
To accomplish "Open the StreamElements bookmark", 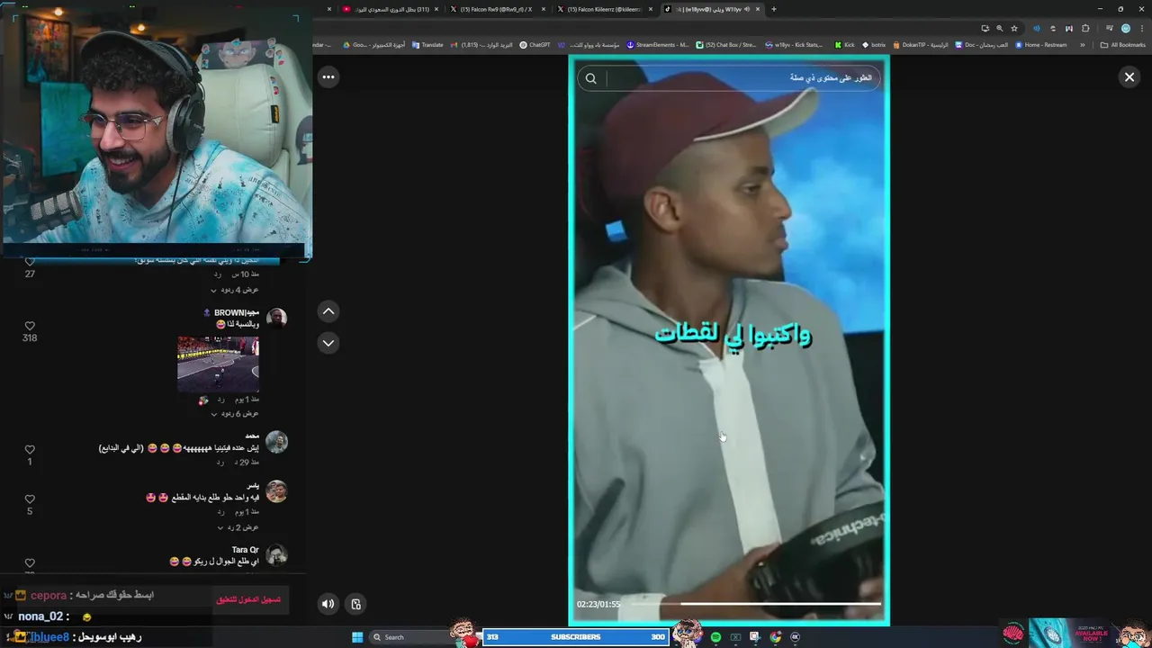I will pos(658,44).
